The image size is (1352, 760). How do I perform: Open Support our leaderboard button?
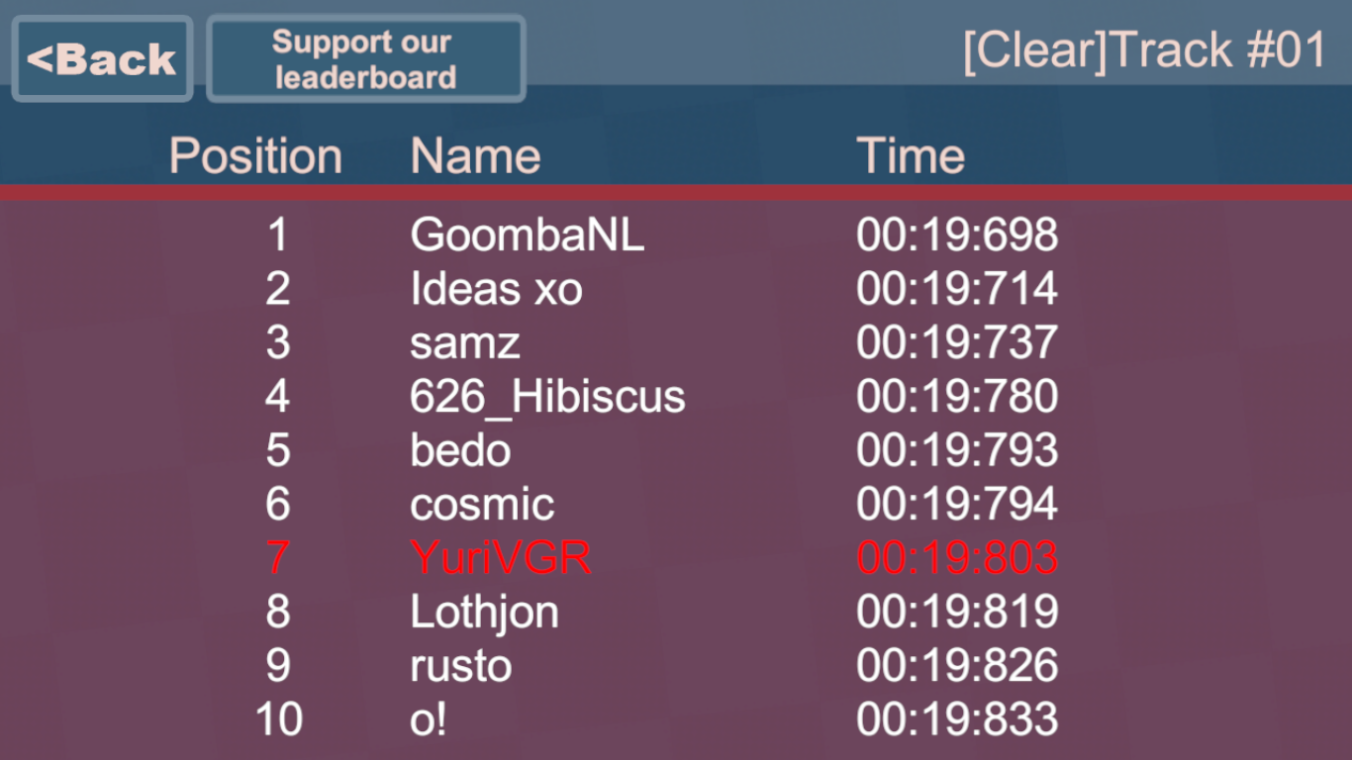pos(365,59)
